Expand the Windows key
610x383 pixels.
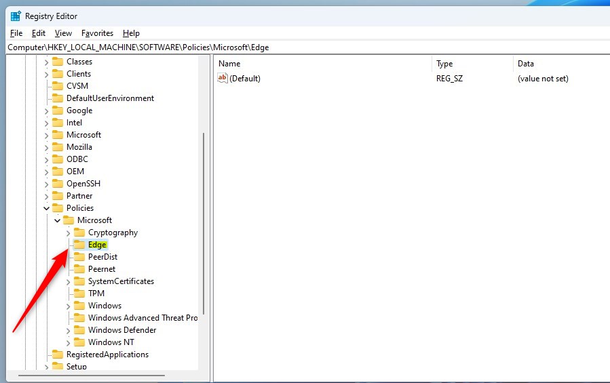click(x=68, y=306)
